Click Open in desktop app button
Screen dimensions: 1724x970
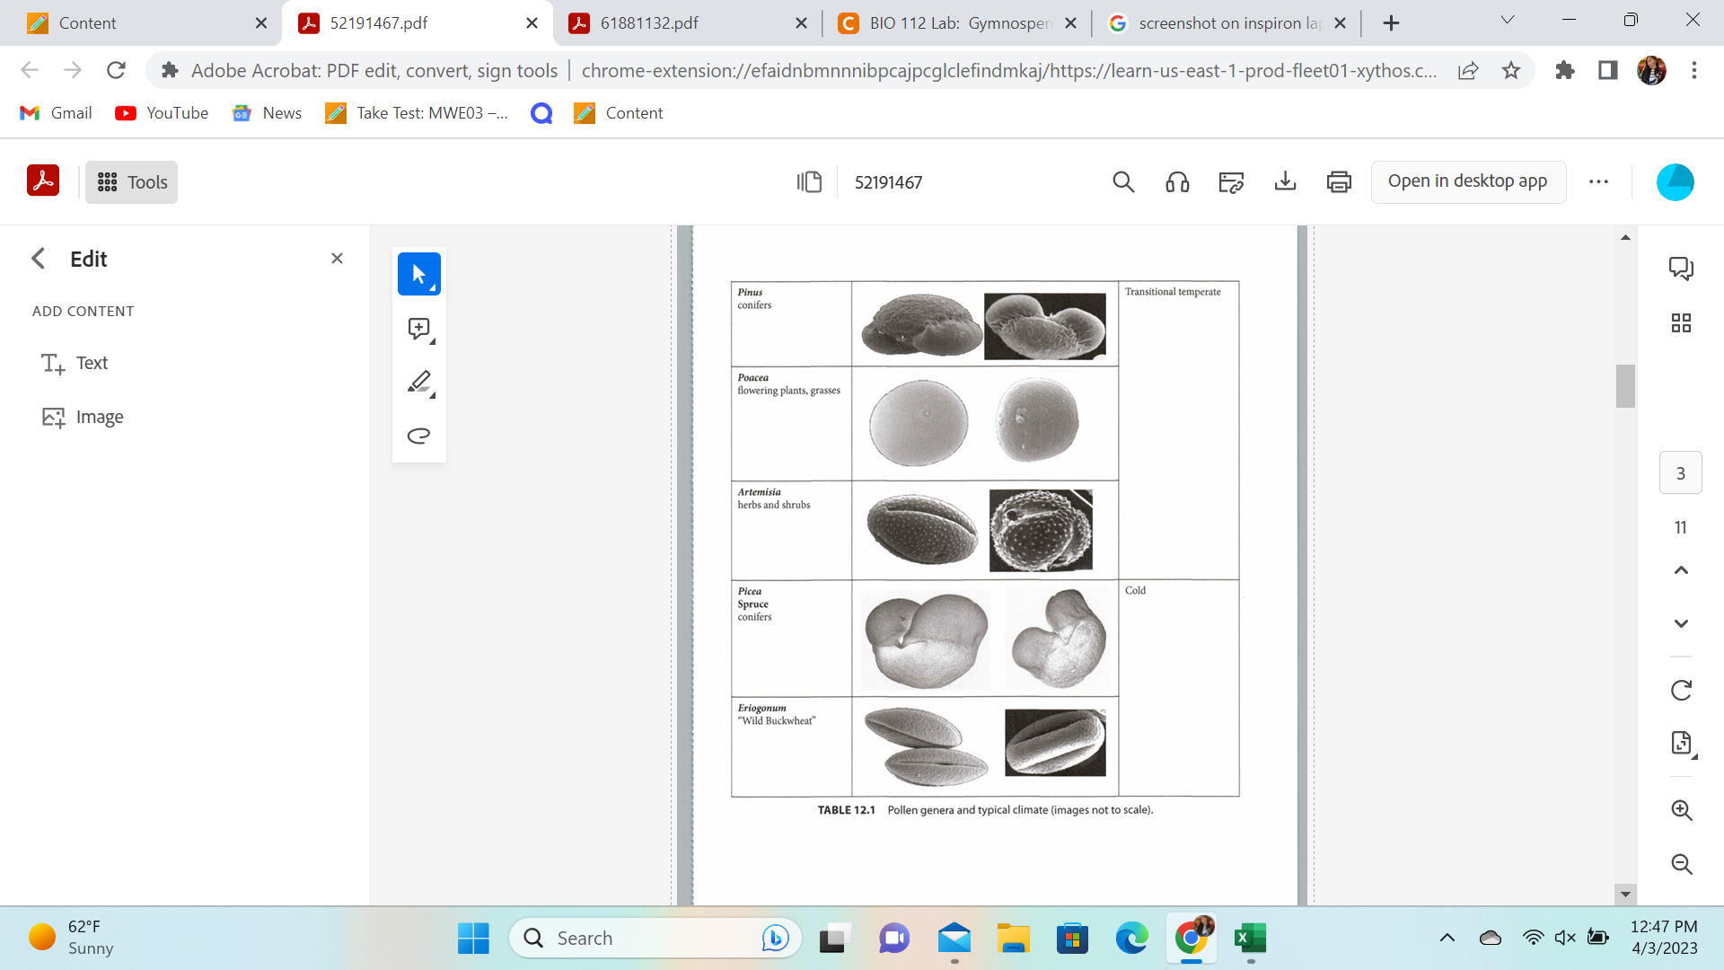tap(1467, 181)
